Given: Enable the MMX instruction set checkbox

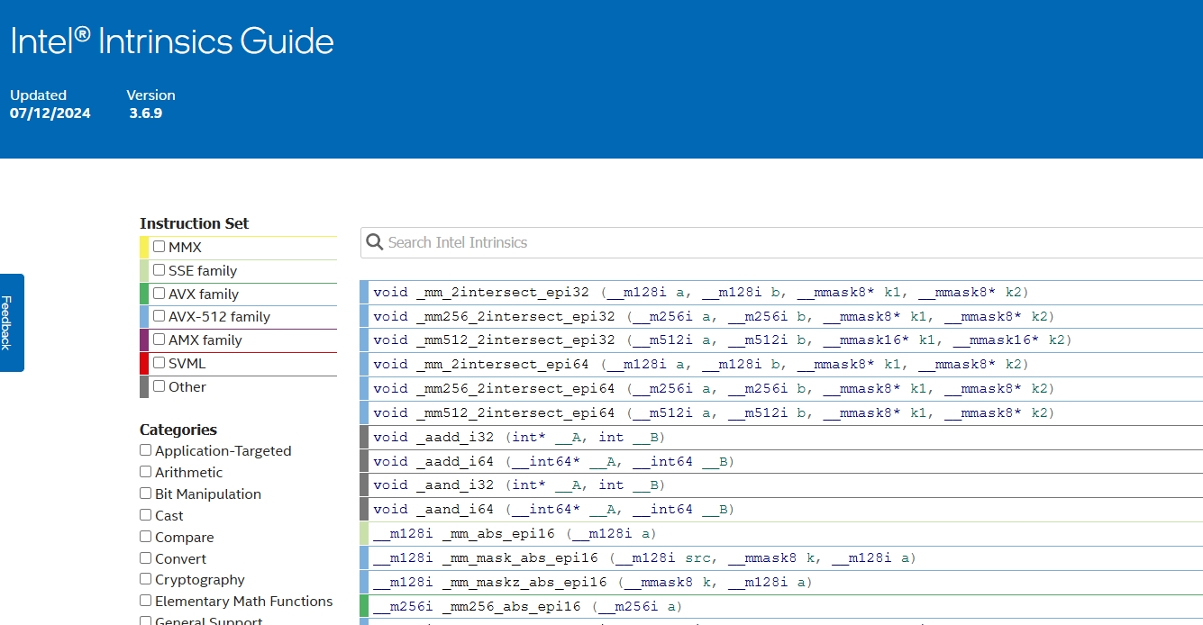Looking at the screenshot, I should 159,247.
